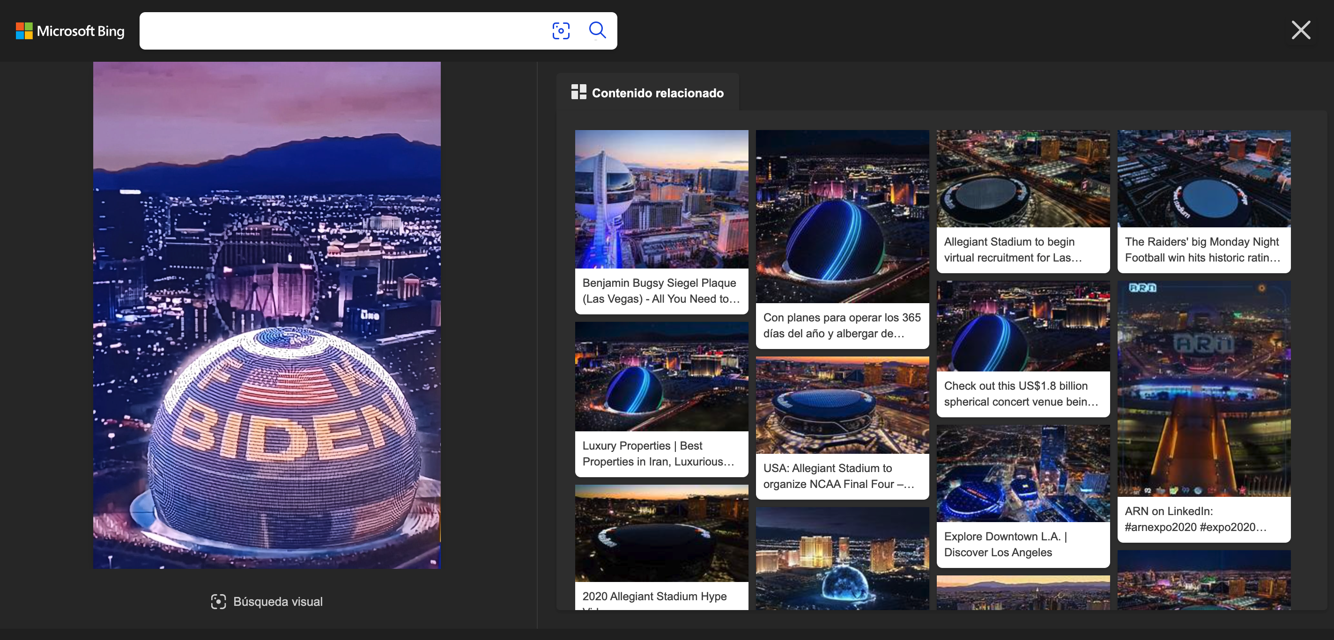Click the Contenido relacionado grid icon
This screenshot has width=1334, height=640.
click(578, 92)
